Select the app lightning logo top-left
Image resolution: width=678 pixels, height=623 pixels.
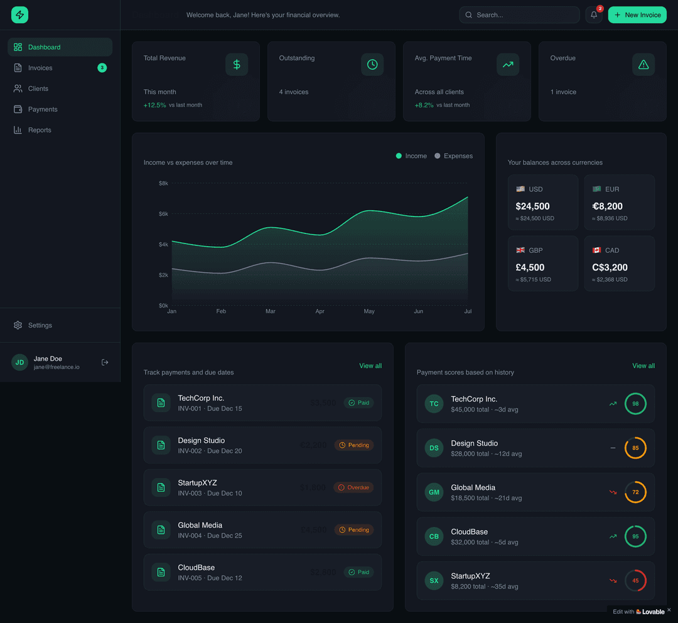19,14
